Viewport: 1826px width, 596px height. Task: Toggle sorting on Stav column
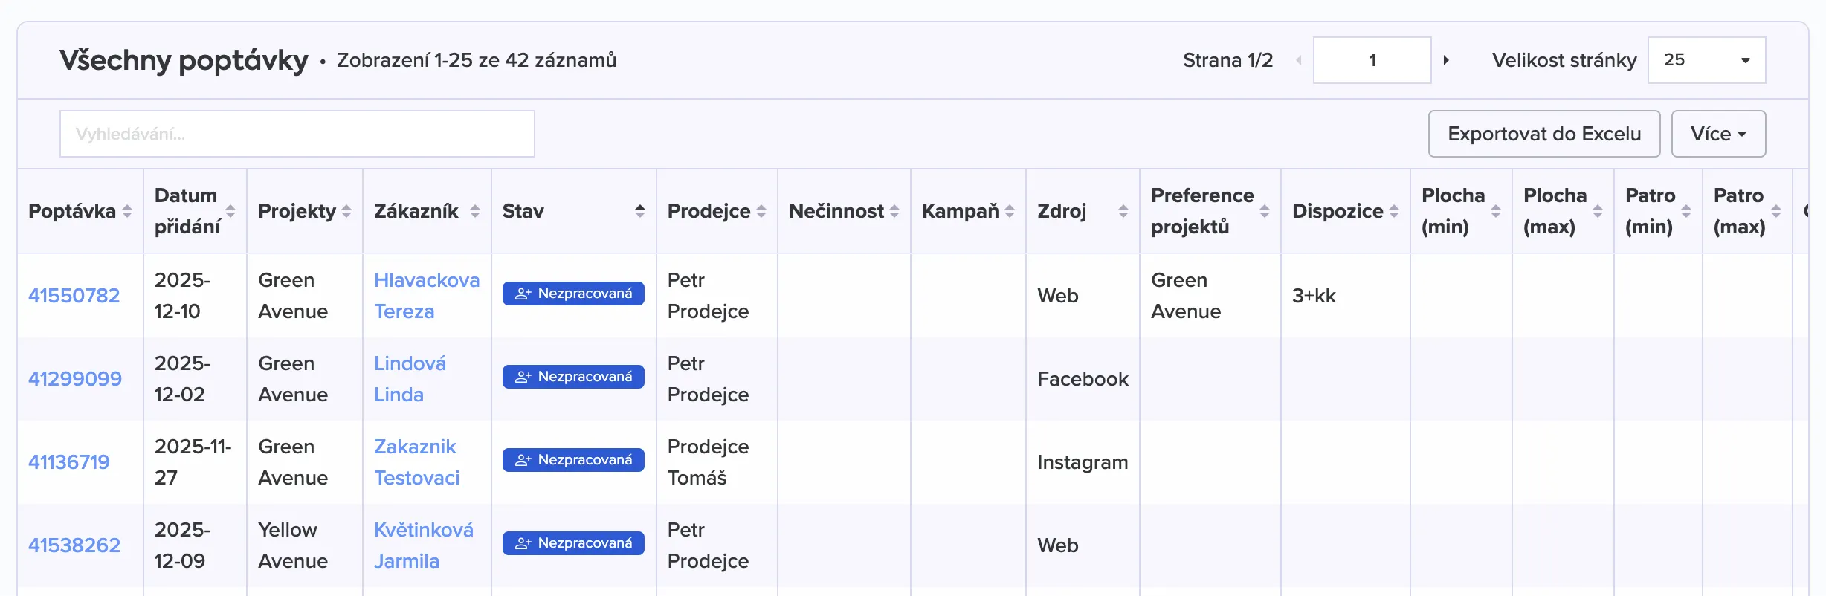[x=639, y=212]
